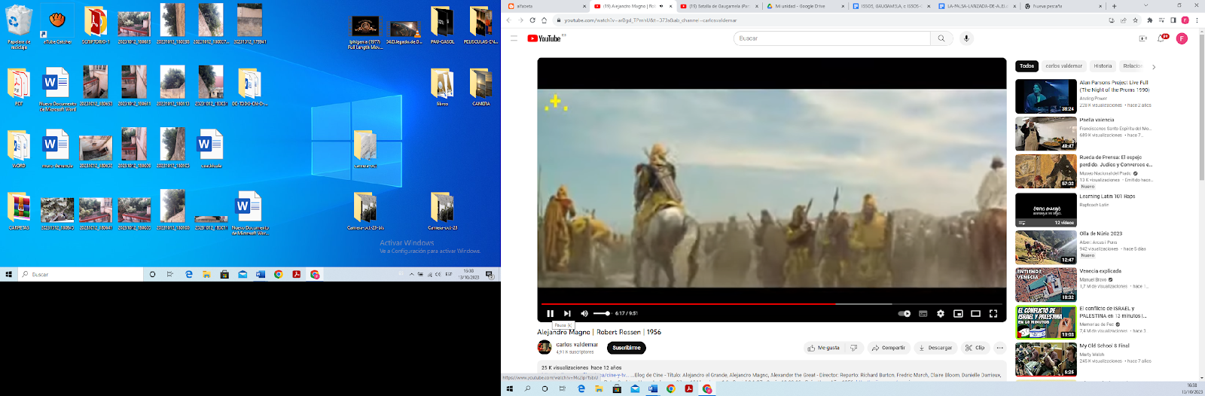Select the Historia filter chip
1205x396 pixels.
pyautogui.click(x=1103, y=66)
